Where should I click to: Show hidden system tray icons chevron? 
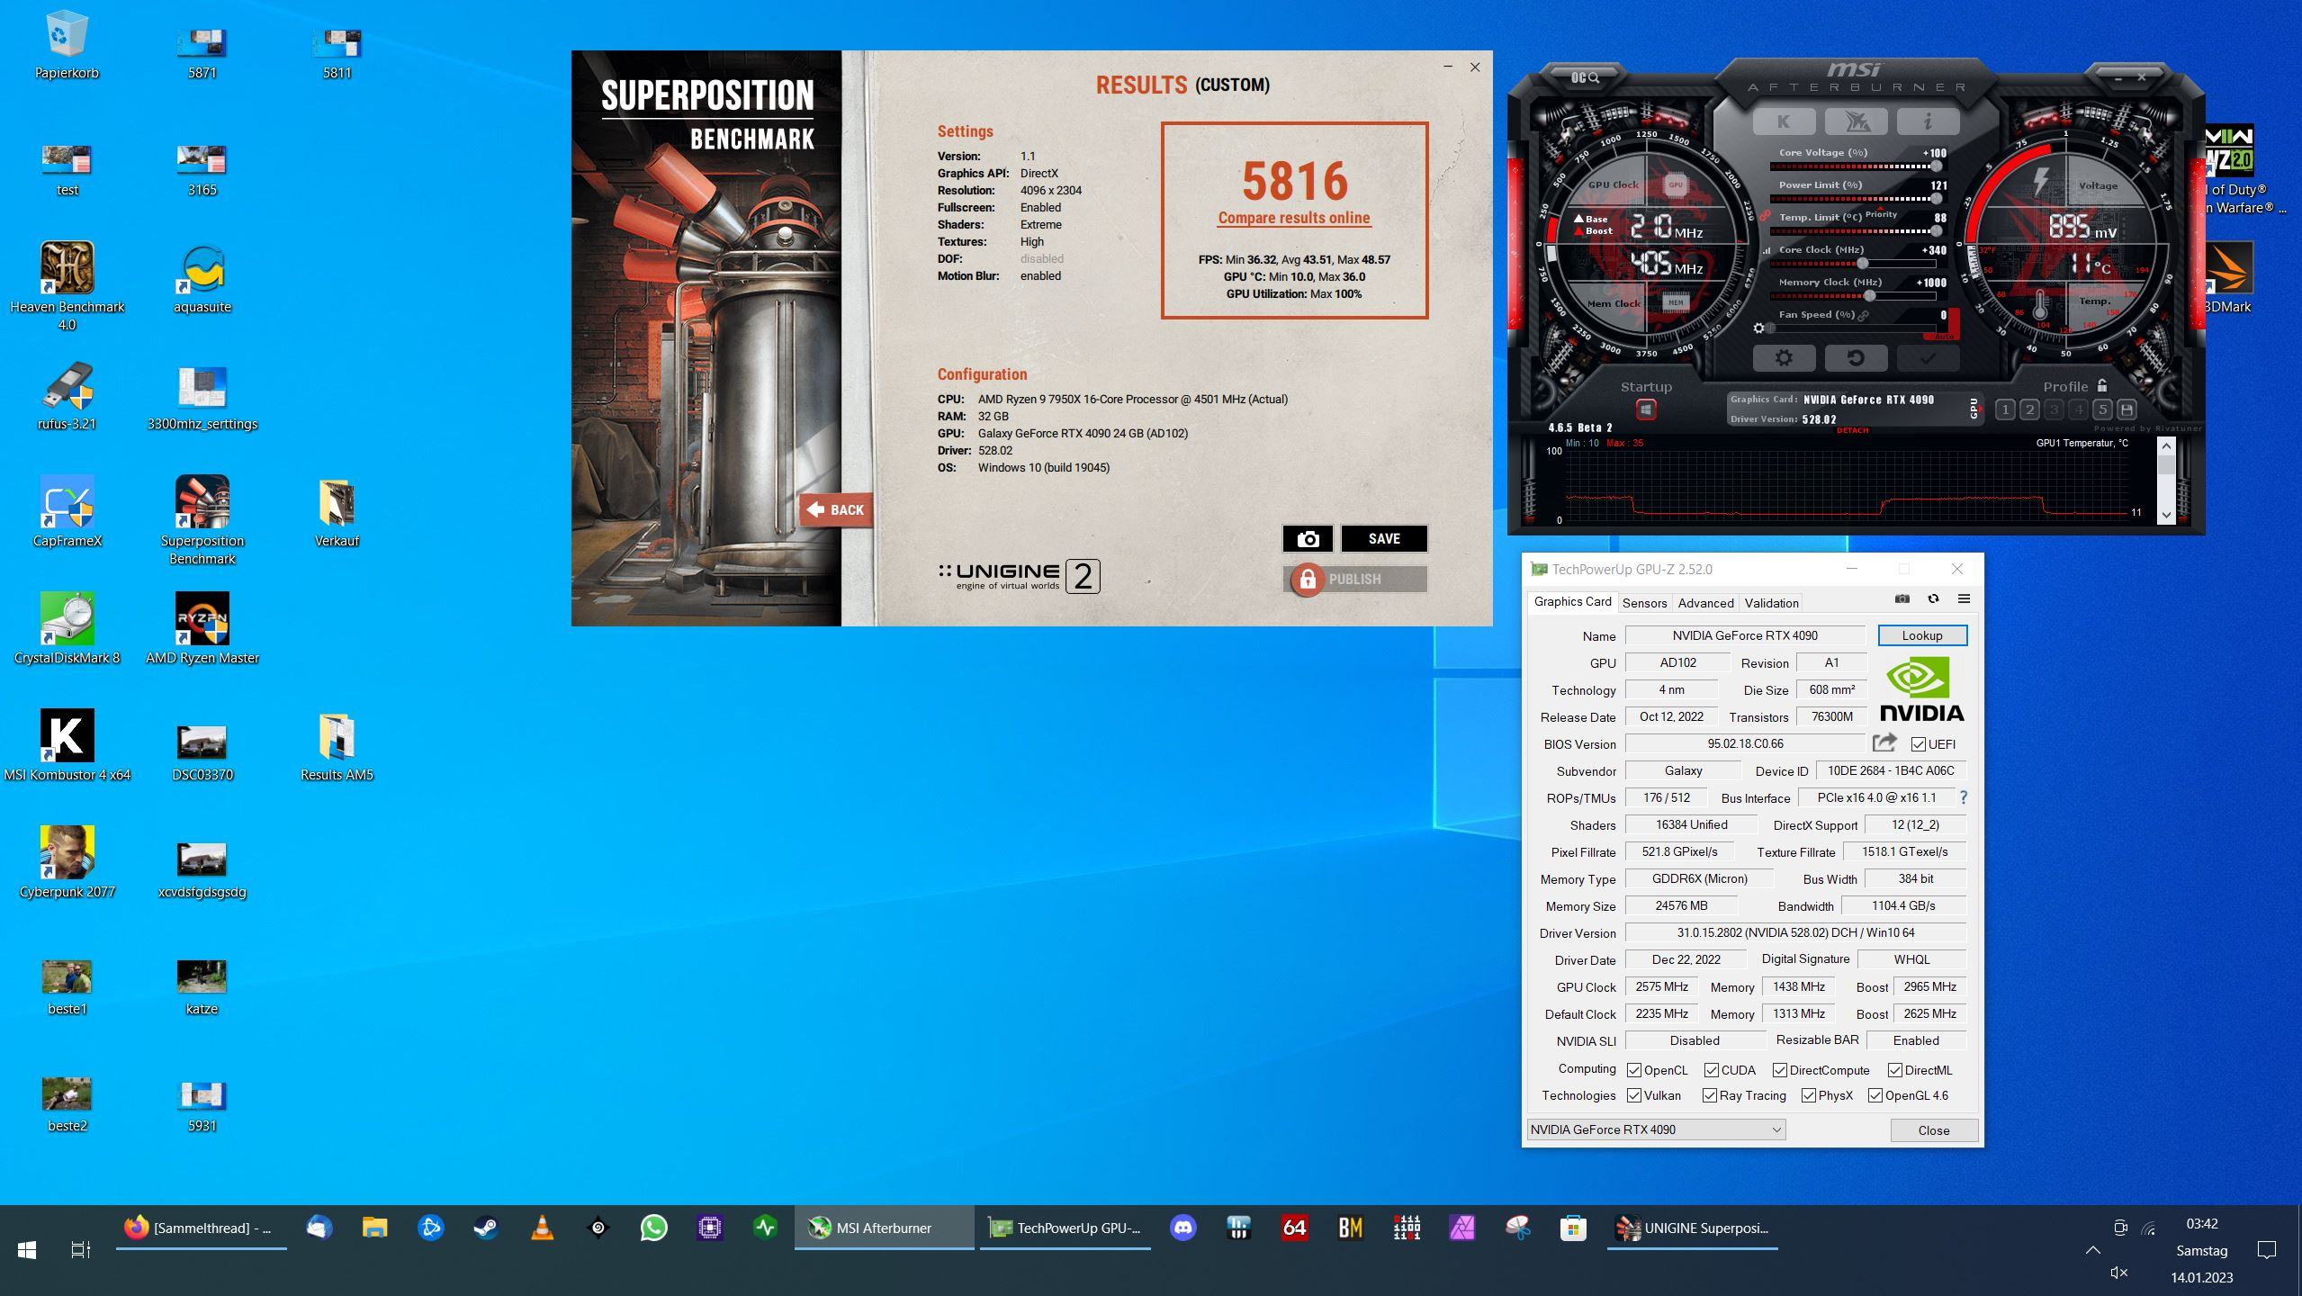(x=2092, y=1250)
